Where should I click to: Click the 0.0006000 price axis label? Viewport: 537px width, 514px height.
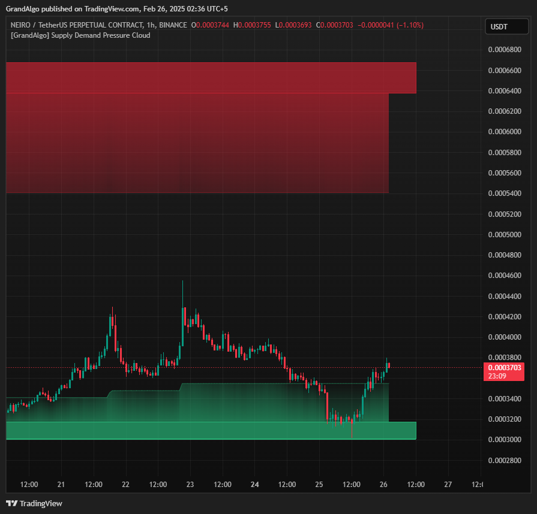click(x=505, y=132)
